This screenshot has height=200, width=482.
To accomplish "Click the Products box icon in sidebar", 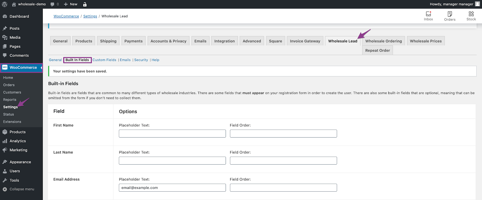I will 5,132.
